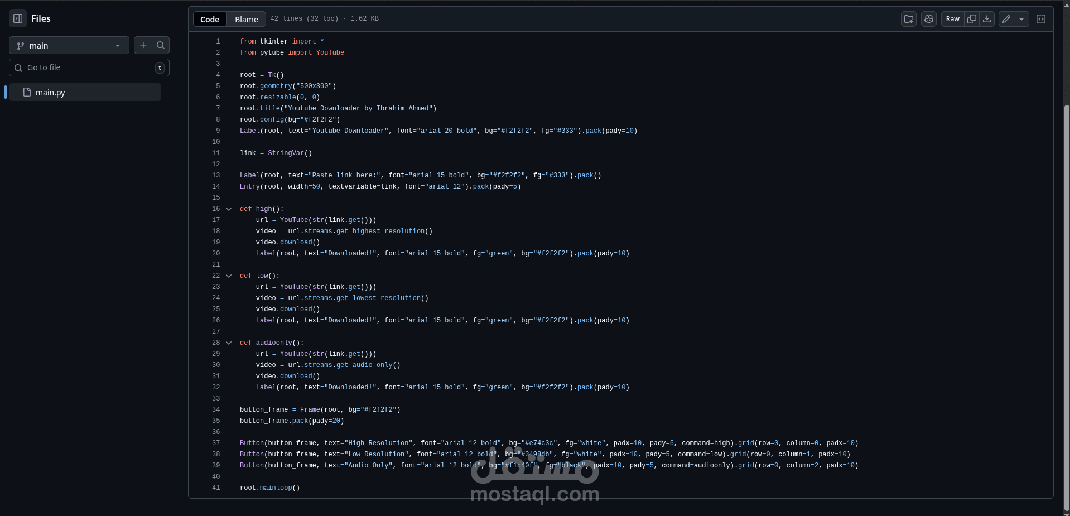Edit the file using the pencil icon
Image resolution: width=1070 pixels, height=516 pixels.
point(1005,18)
